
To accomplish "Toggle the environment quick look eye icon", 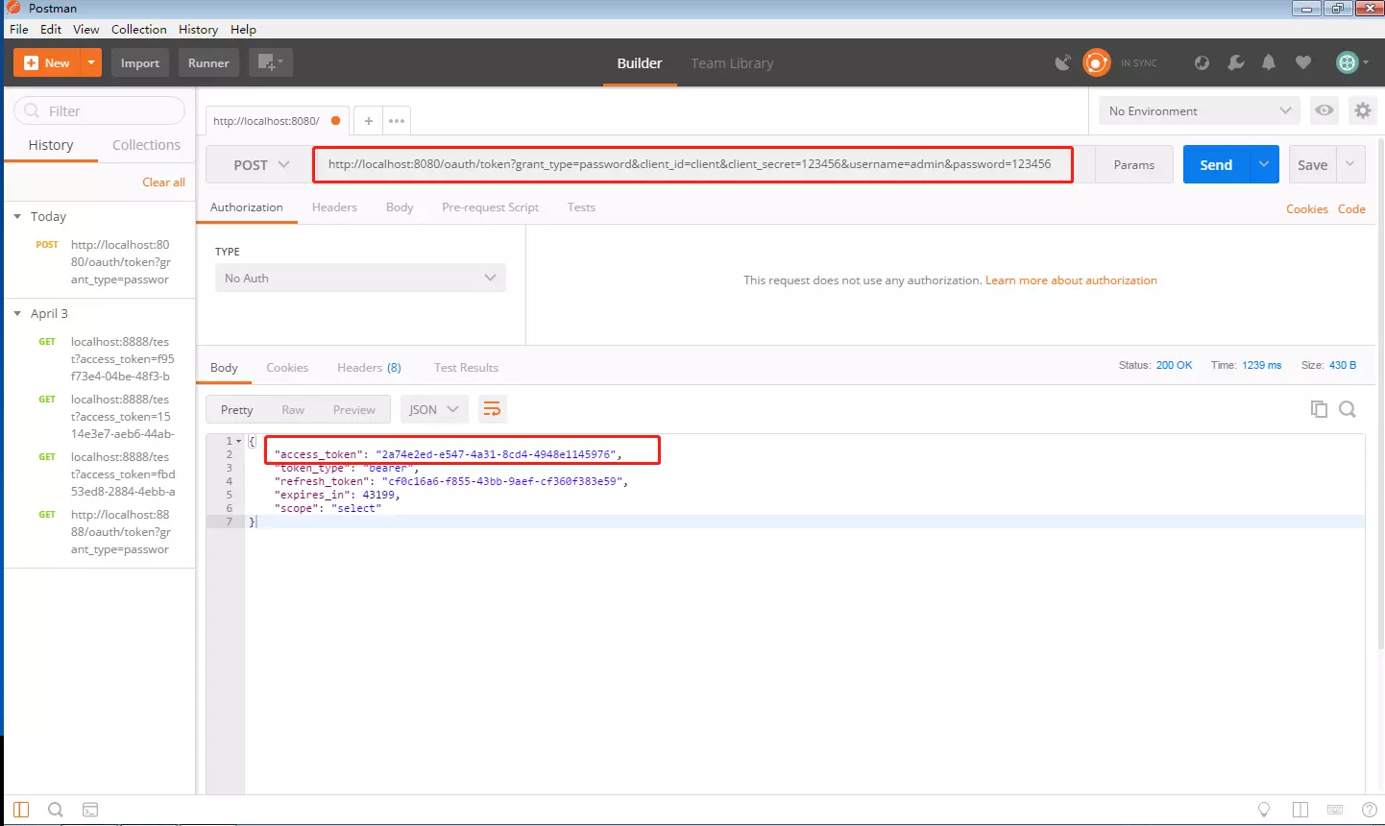I will (x=1324, y=110).
